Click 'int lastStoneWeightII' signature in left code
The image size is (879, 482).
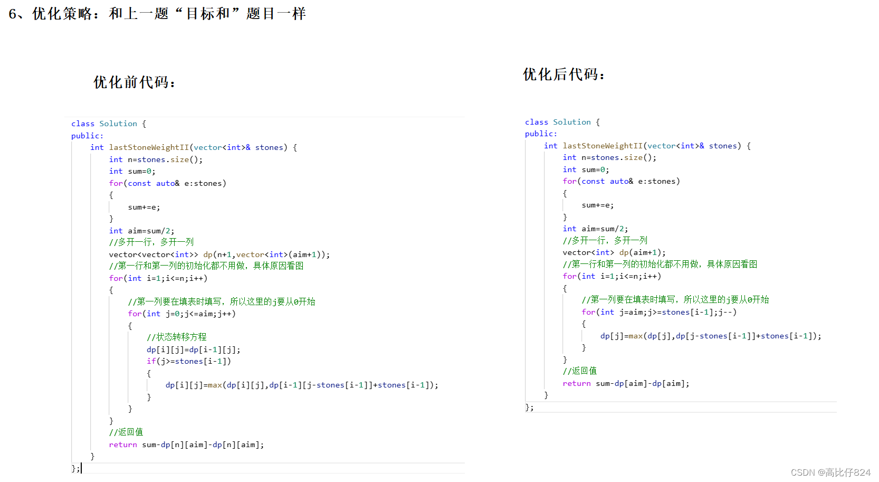(194, 147)
